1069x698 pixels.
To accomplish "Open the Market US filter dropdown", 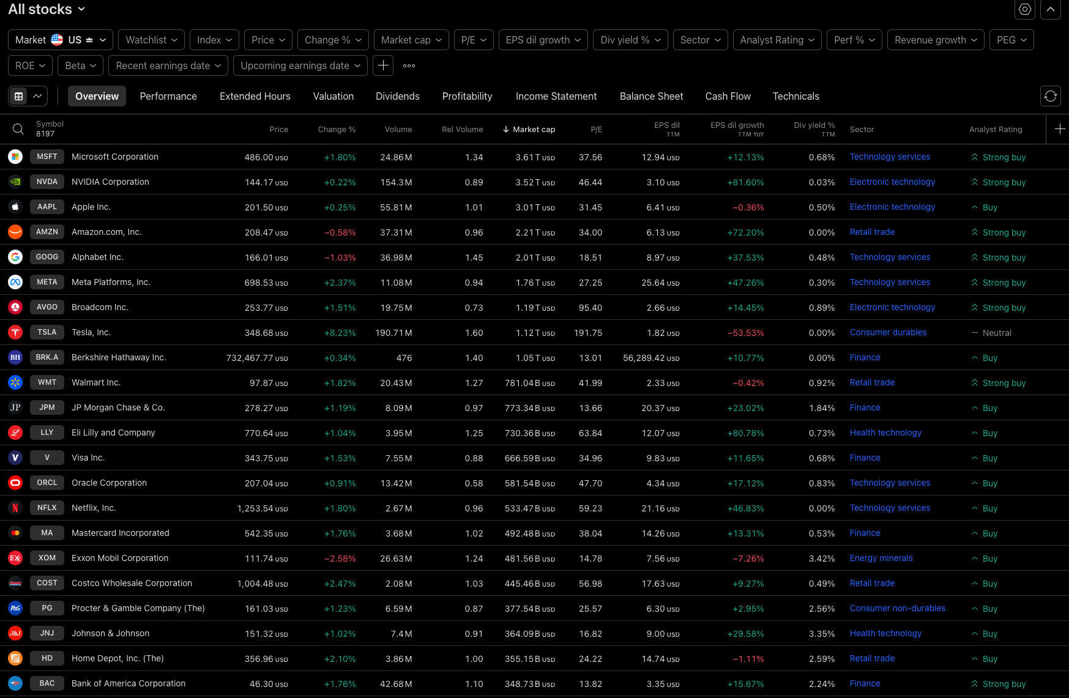I will (x=61, y=40).
